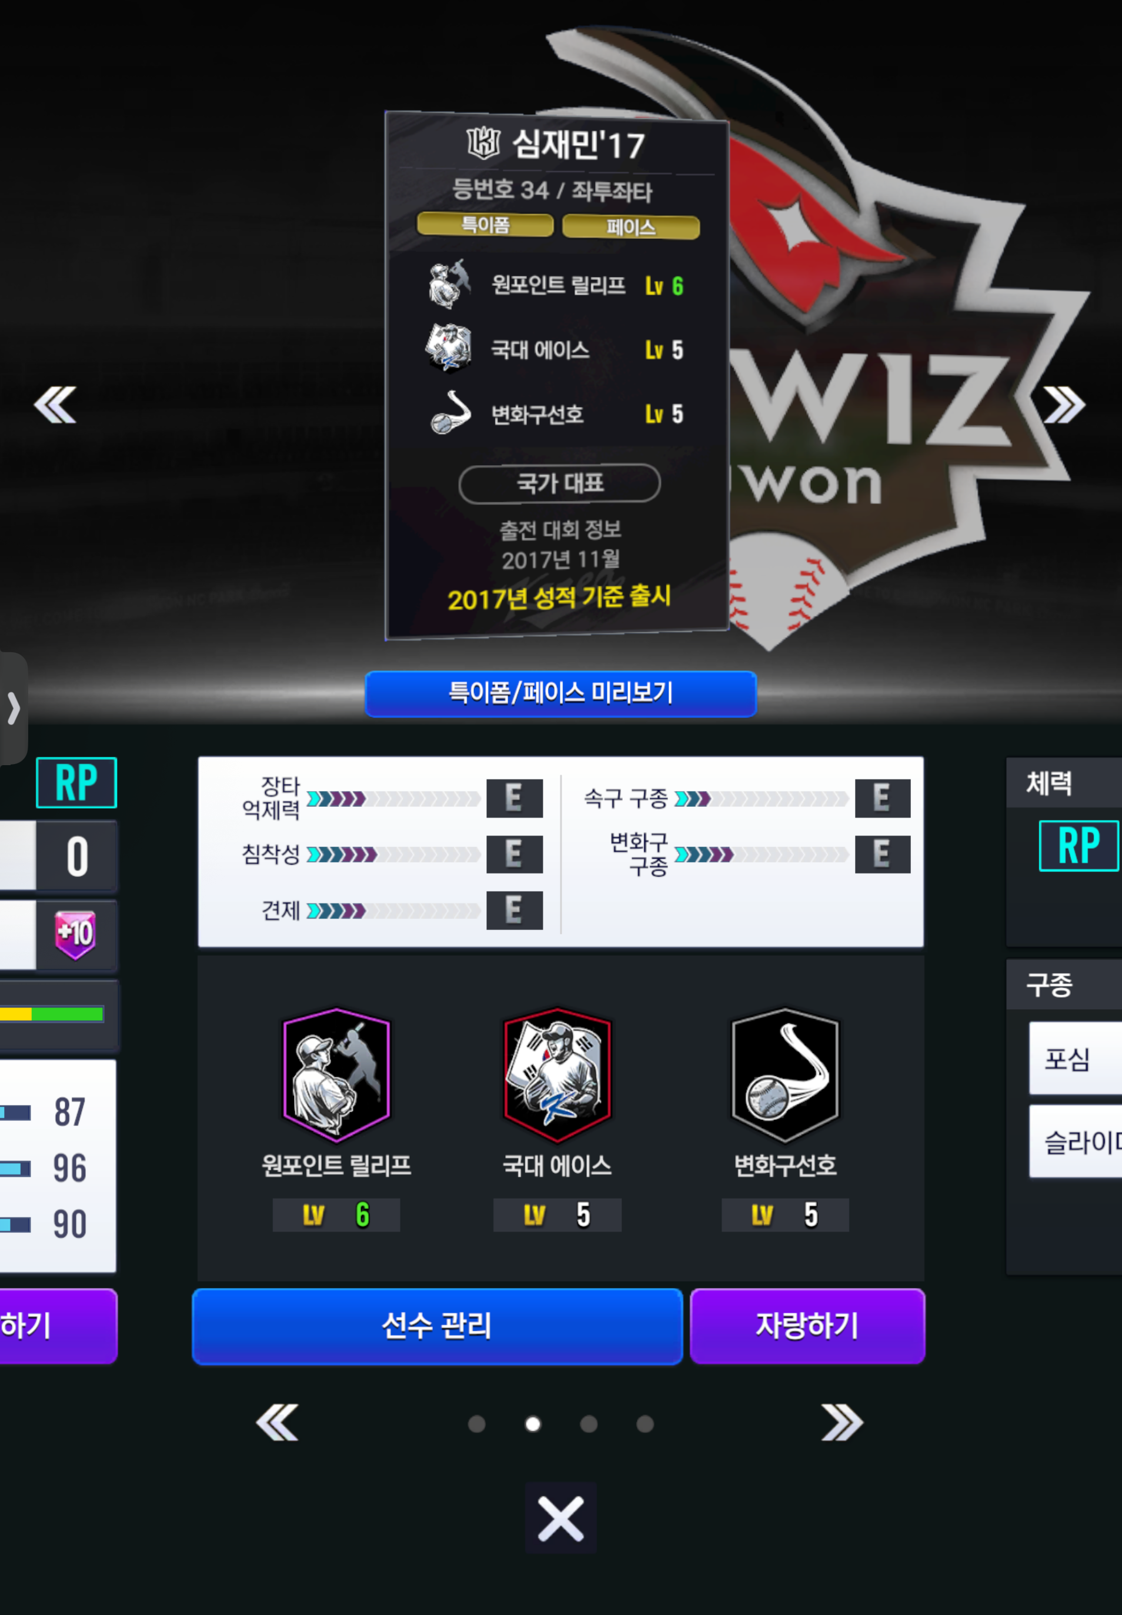Go to previous info page bottom arrows
This screenshot has width=1122, height=1615.
[x=277, y=1422]
